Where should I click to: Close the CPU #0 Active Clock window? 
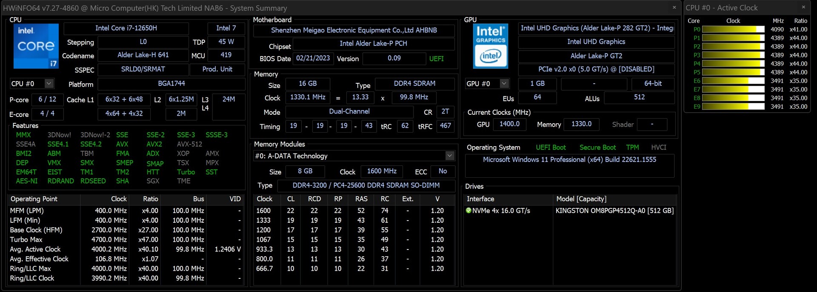[803, 7]
